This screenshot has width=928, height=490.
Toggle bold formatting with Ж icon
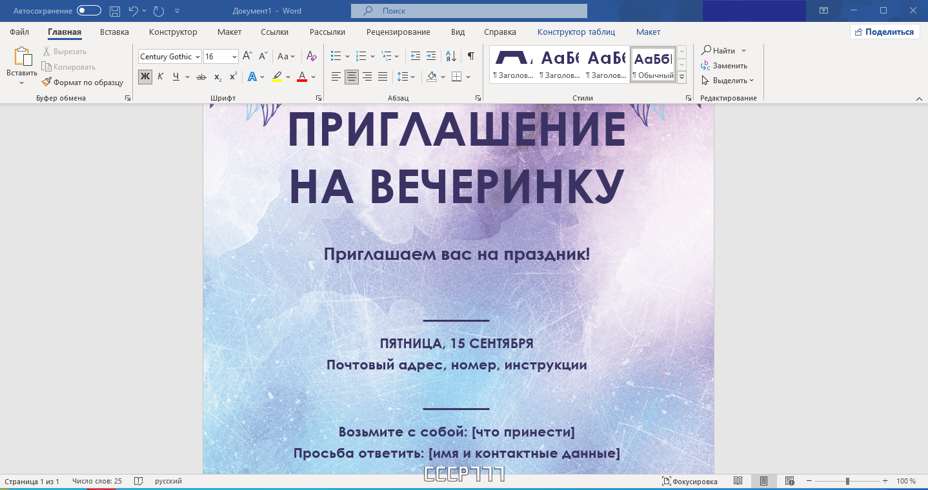click(145, 77)
